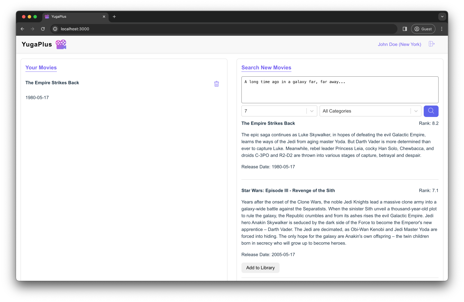Click inside the movie search prompt field
The image size is (464, 302).
340,90
